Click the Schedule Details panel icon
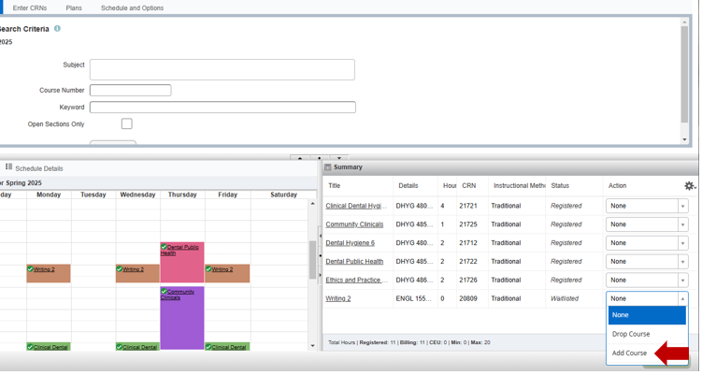 (x=8, y=167)
